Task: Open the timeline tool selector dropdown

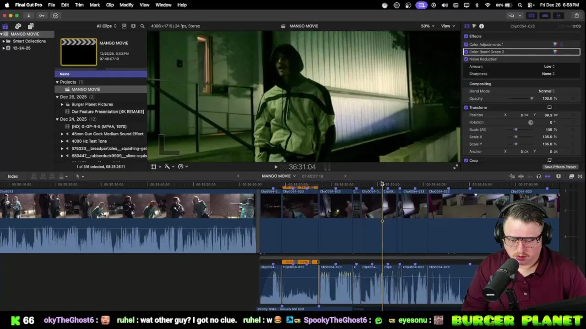Action: [80, 176]
